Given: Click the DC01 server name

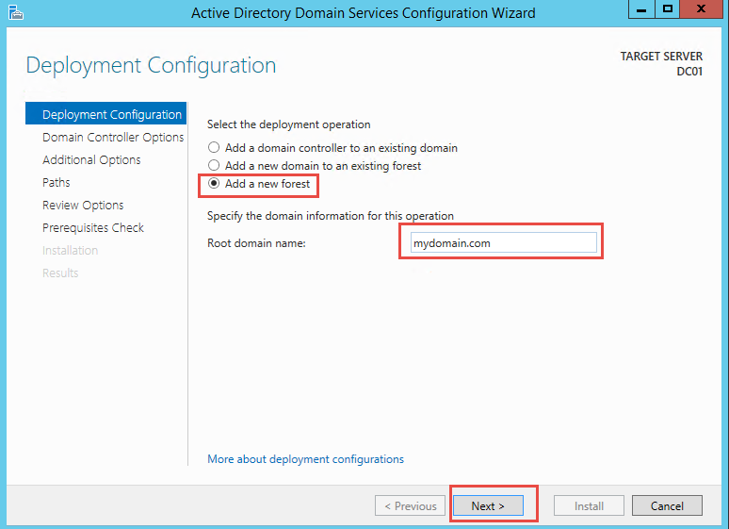Looking at the screenshot, I should [689, 72].
